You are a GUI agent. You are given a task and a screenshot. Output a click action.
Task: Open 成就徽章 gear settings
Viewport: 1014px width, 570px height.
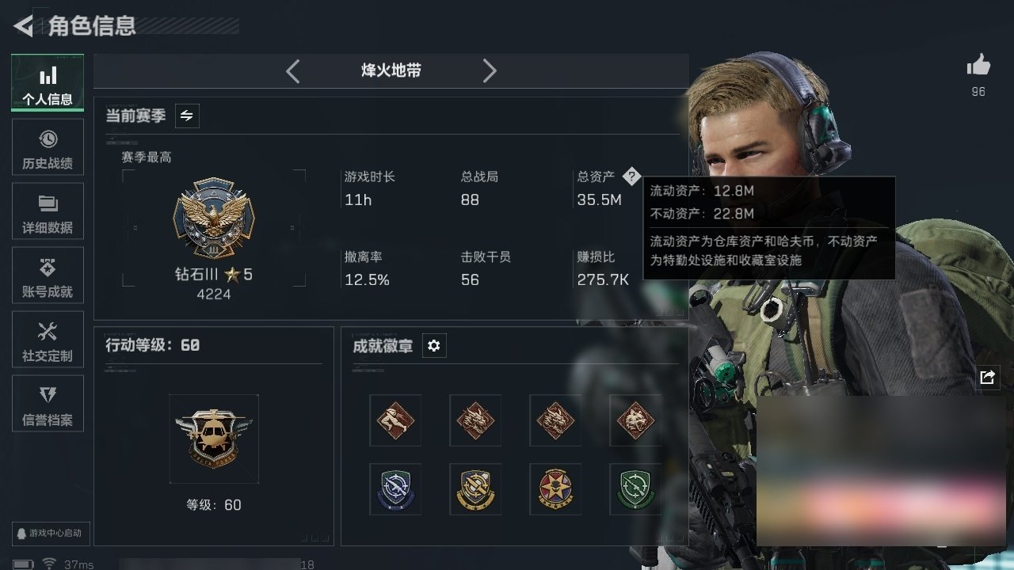click(433, 346)
